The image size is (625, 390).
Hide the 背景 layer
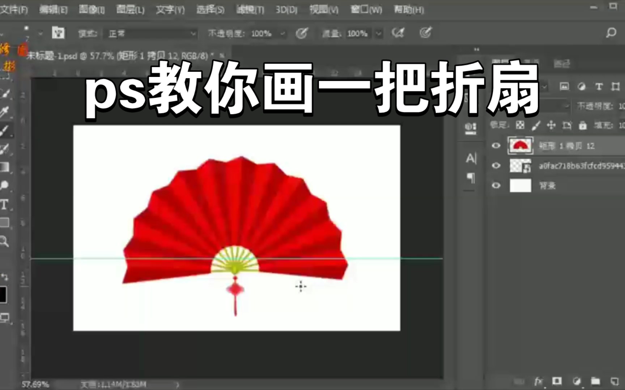pos(496,185)
